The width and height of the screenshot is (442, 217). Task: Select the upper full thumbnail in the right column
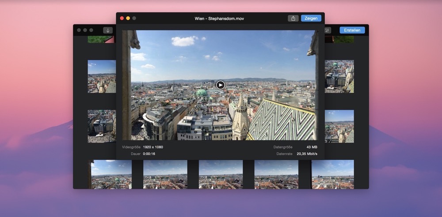pos(339,76)
